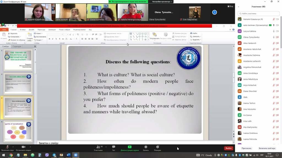
Task: Select the agents of socialization slide thumbnail
Action: click(x=18, y=131)
